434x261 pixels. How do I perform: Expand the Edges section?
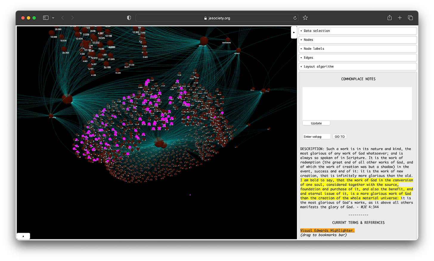pyautogui.click(x=358, y=58)
